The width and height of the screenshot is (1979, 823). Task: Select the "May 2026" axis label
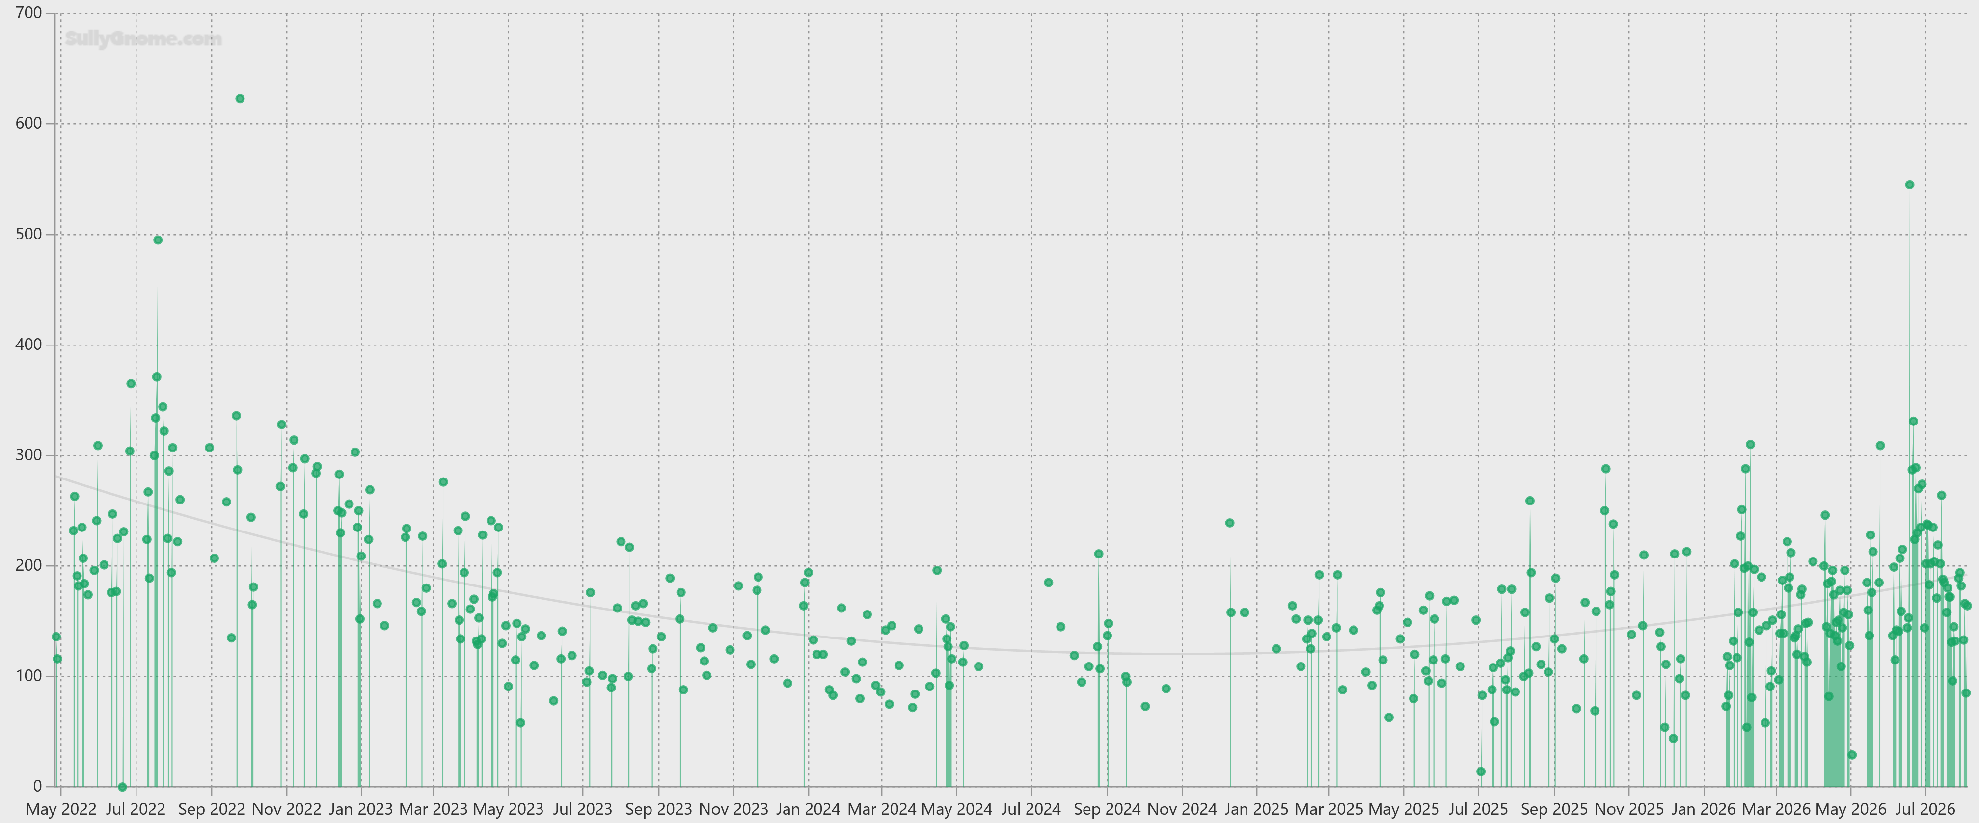click(x=1851, y=809)
